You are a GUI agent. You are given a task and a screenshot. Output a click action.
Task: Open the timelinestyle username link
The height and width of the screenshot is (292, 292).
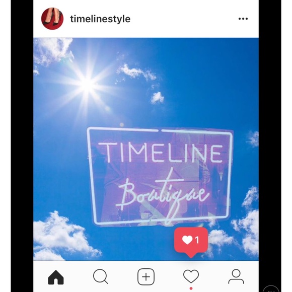click(100, 19)
